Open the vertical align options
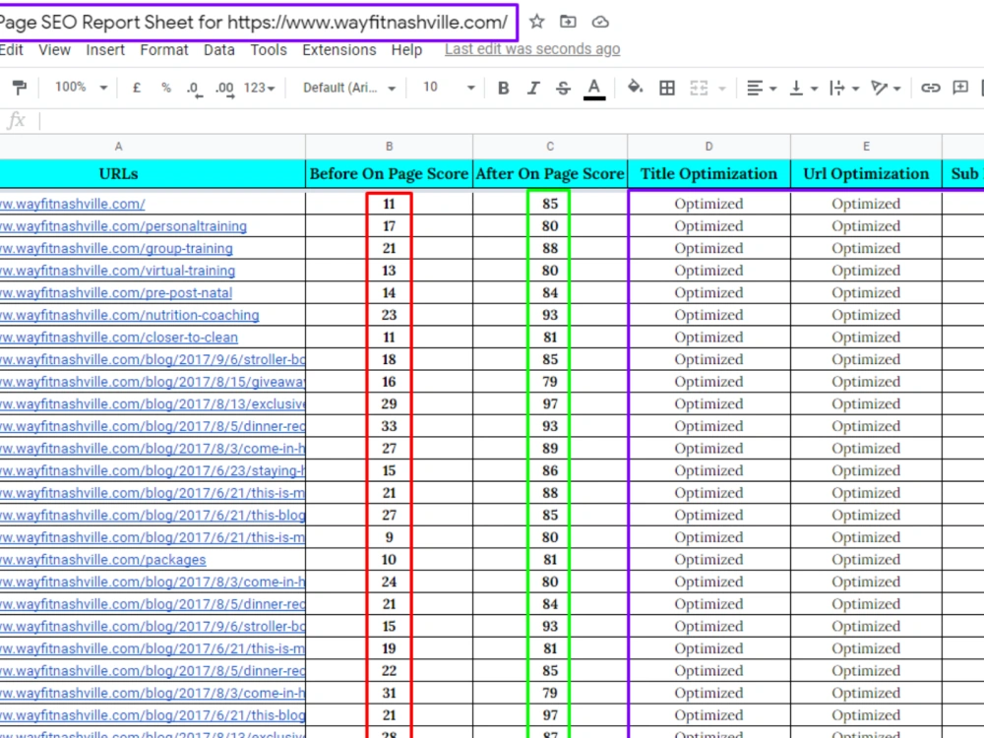This screenshot has width=984, height=738. click(x=803, y=88)
